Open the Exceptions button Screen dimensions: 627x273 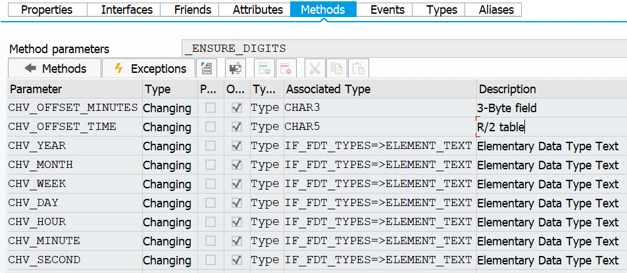coord(149,69)
